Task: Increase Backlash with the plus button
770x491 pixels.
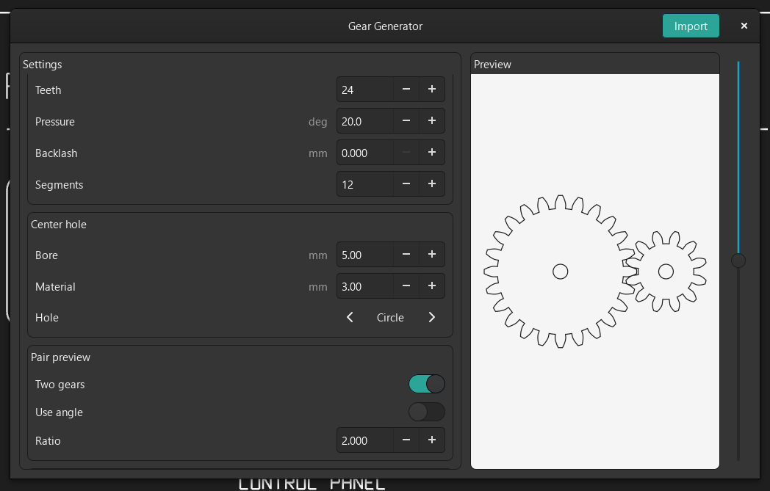Action: click(431, 153)
